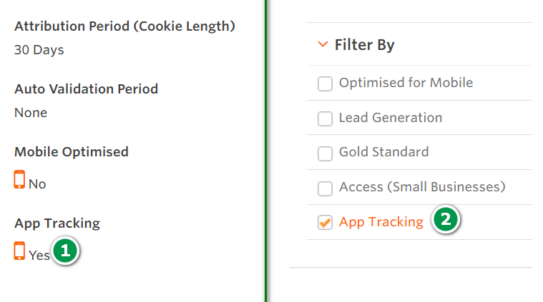Click the Attribution Period (Cookie Length) heading
The image size is (543, 302).
[x=124, y=26]
